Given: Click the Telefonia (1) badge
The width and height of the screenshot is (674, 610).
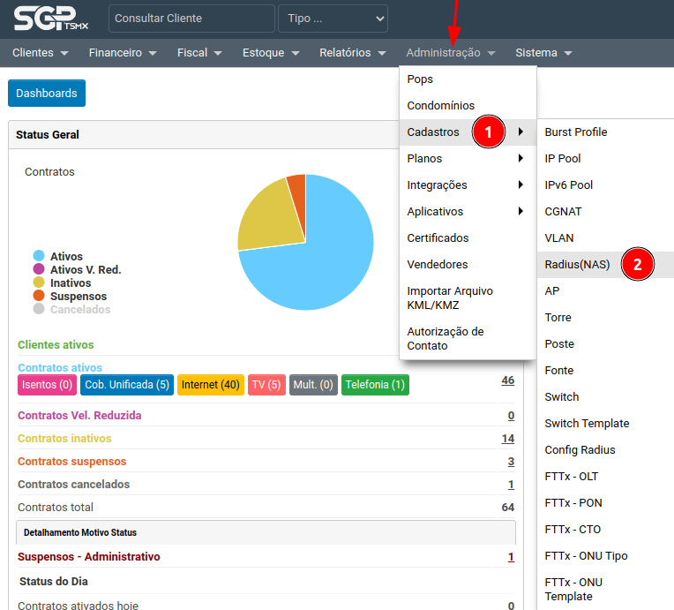Looking at the screenshot, I should tap(375, 385).
